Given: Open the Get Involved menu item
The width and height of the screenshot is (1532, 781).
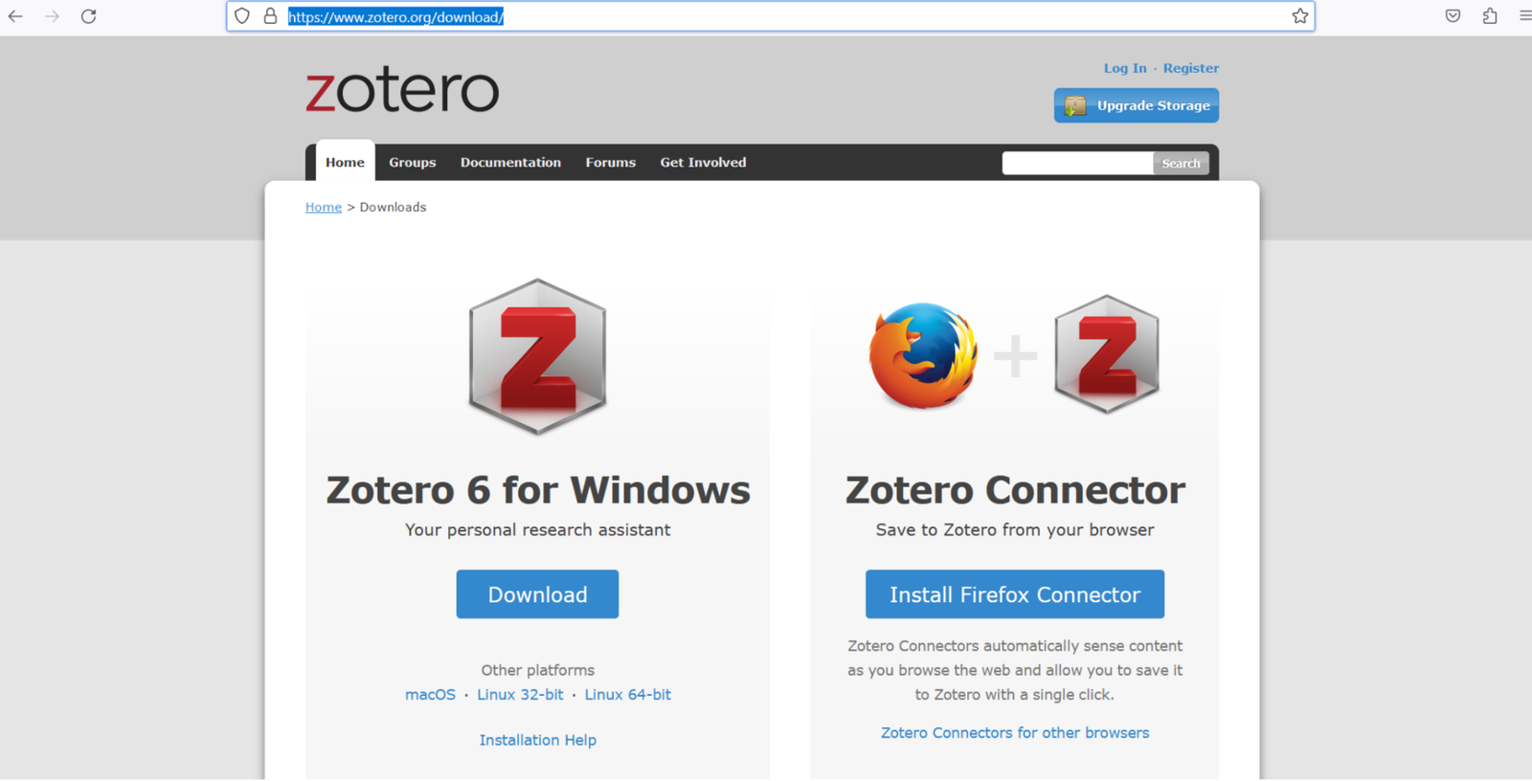Looking at the screenshot, I should [x=703, y=163].
